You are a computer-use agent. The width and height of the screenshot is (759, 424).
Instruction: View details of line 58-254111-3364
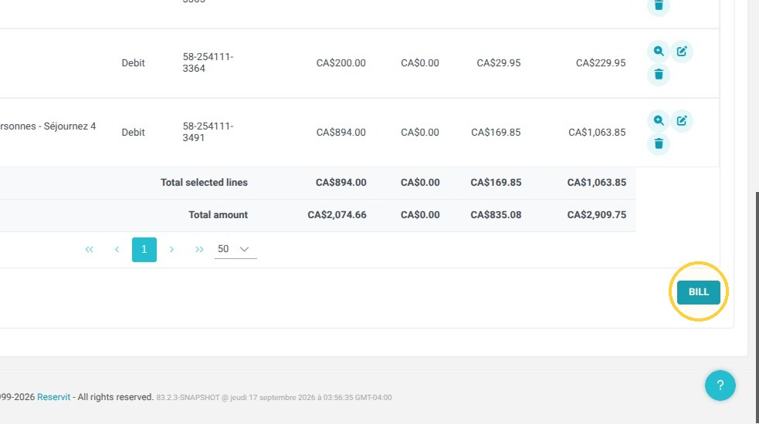659,51
